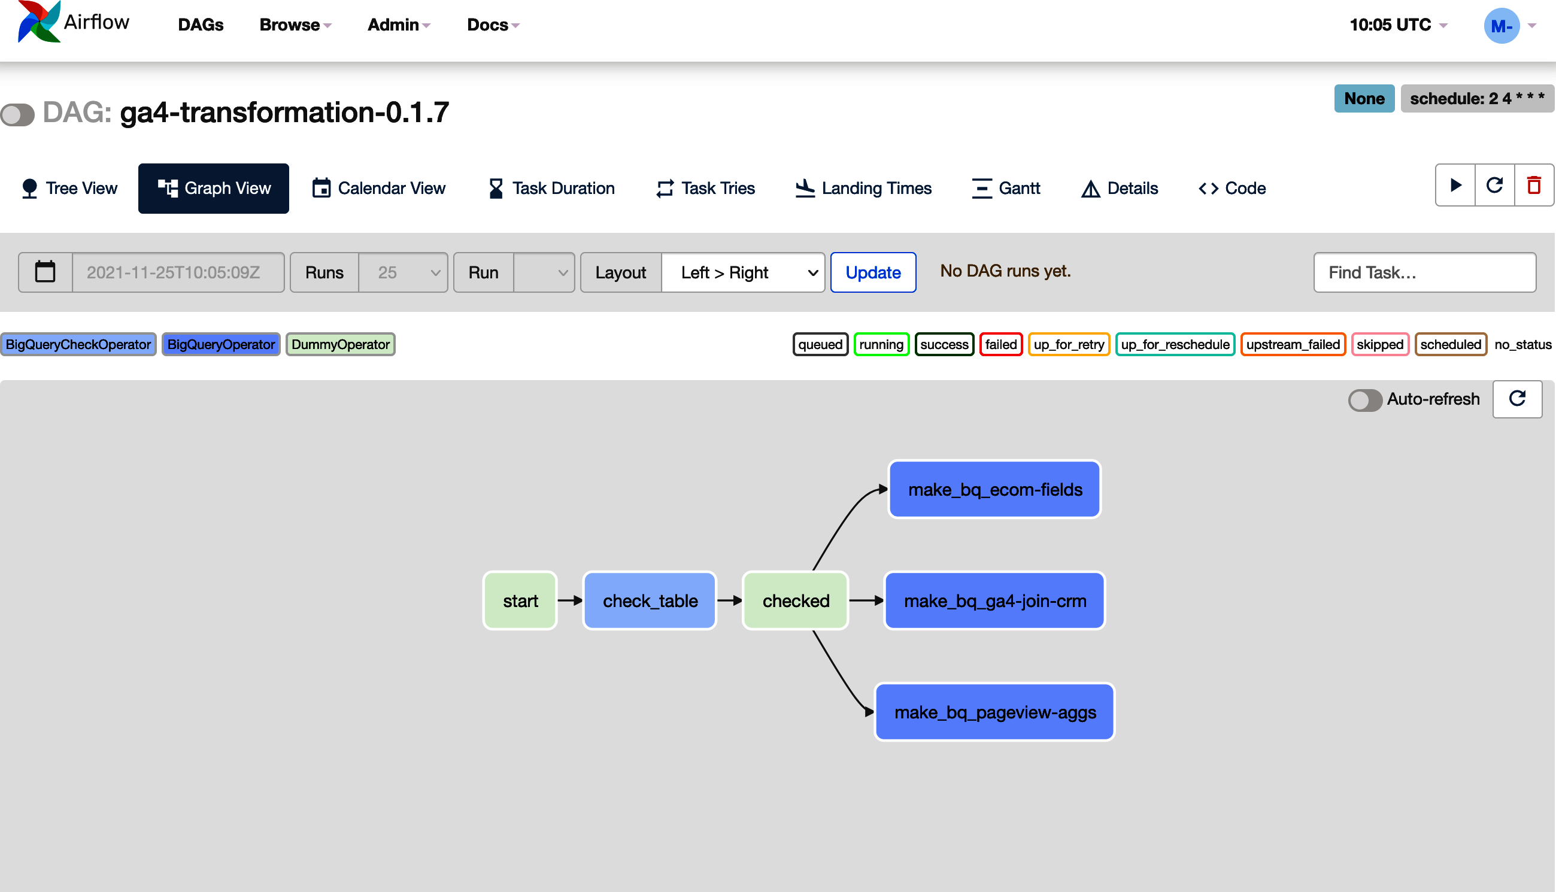Click the Task Duration icon
1556x892 pixels.
pos(494,188)
